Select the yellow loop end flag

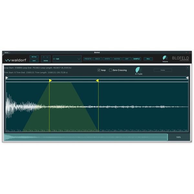click(97, 81)
